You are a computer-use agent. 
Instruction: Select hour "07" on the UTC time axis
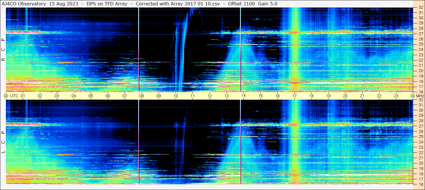pos(125,96)
